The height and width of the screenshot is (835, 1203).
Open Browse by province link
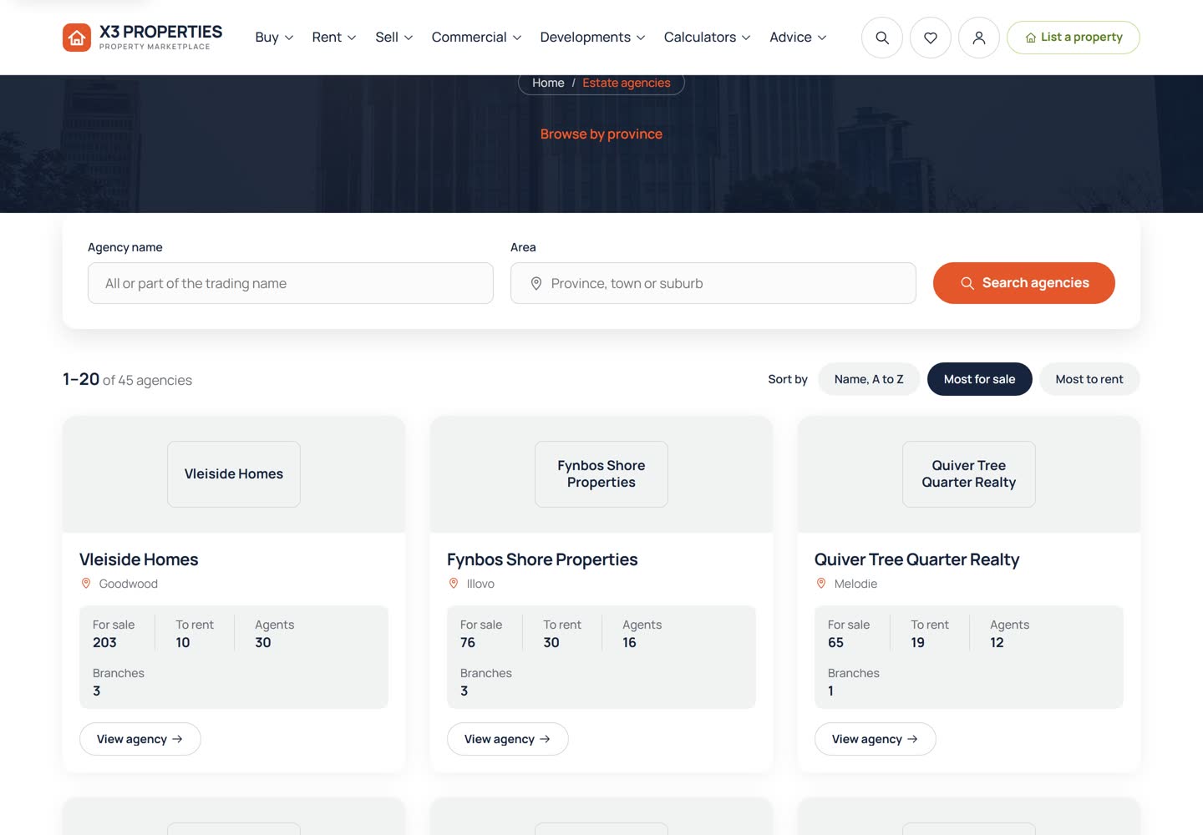click(x=601, y=134)
